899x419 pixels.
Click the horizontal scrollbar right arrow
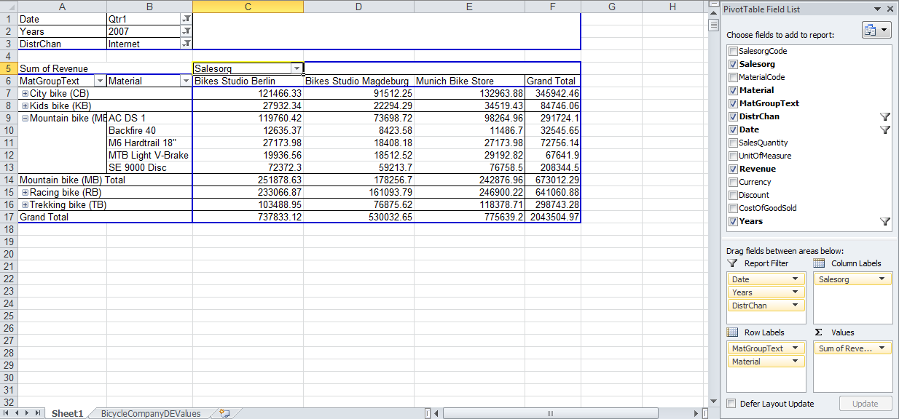[x=697, y=413]
